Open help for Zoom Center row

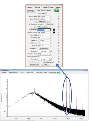click(59, 16)
